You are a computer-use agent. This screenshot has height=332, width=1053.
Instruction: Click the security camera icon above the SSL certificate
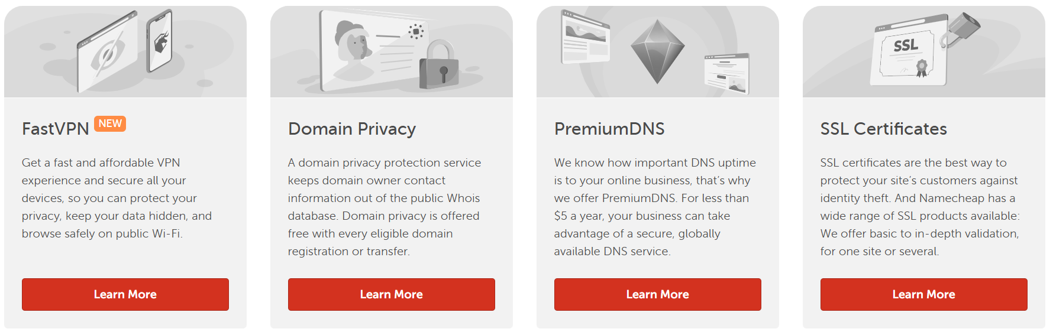pyautogui.click(x=962, y=27)
